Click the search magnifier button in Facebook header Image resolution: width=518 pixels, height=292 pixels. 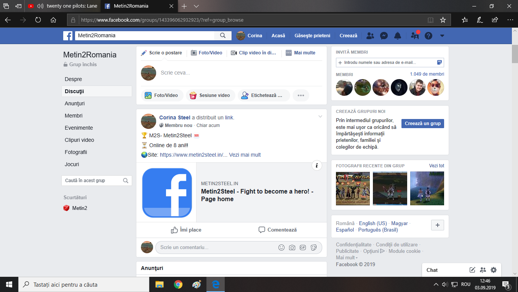[x=223, y=36]
